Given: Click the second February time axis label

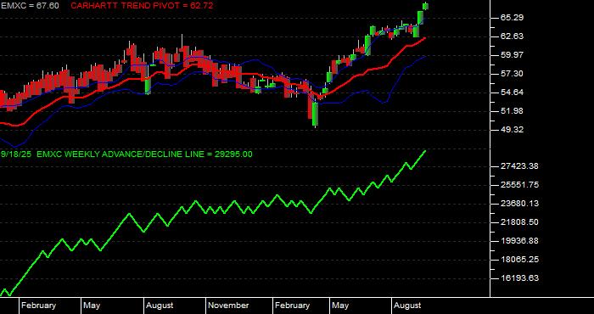Looking at the screenshot, I should pyautogui.click(x=292, y=306).
